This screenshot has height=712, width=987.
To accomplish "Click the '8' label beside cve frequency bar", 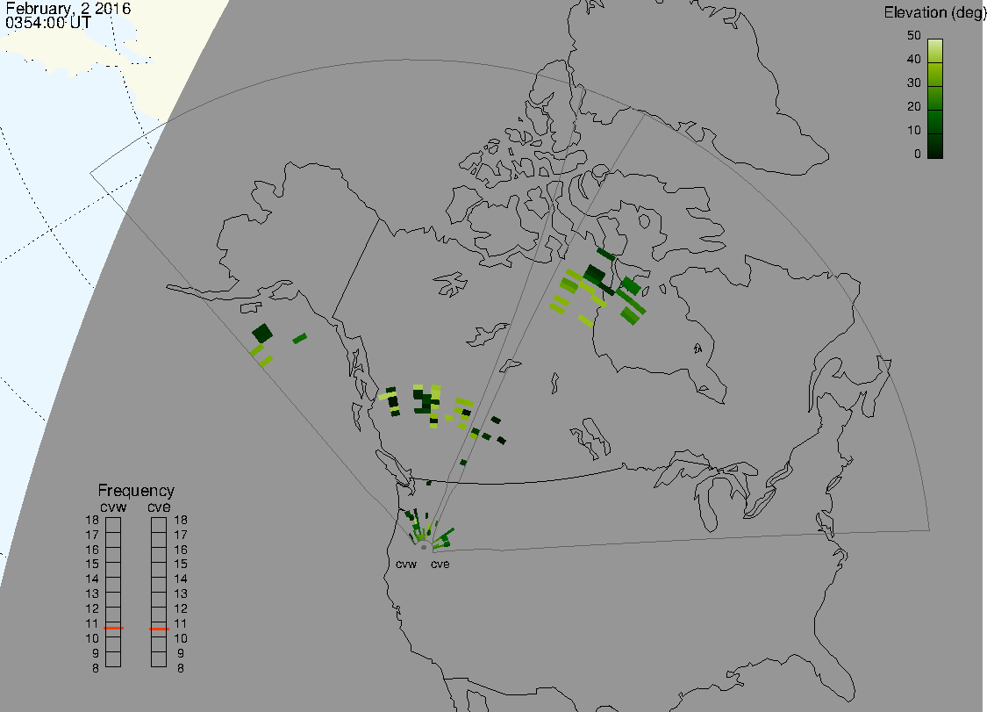I will (x=181, y=668).
